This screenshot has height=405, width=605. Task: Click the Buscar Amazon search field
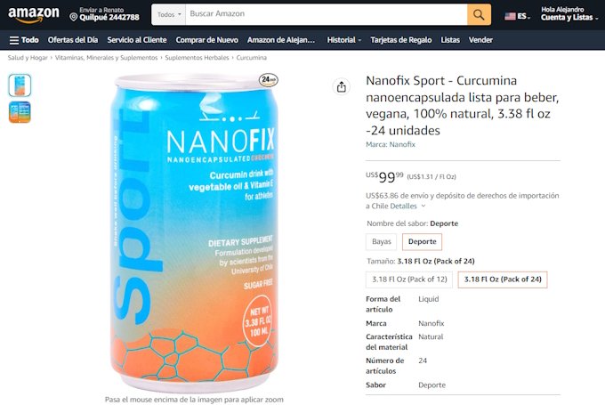coord(326,14)
